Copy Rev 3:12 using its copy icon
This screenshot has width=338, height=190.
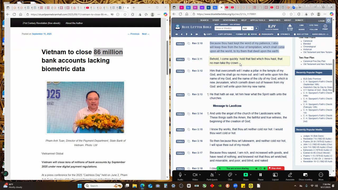click(189, 71)
